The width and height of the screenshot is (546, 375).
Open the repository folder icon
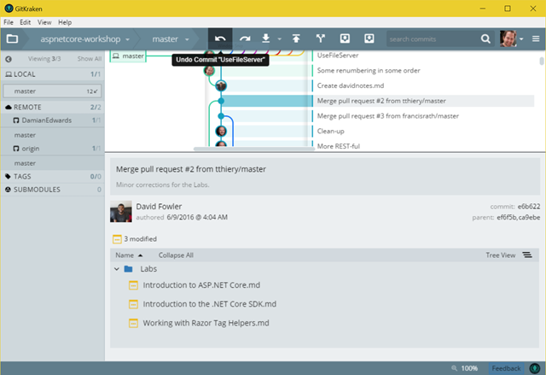(x=12, y=38)
